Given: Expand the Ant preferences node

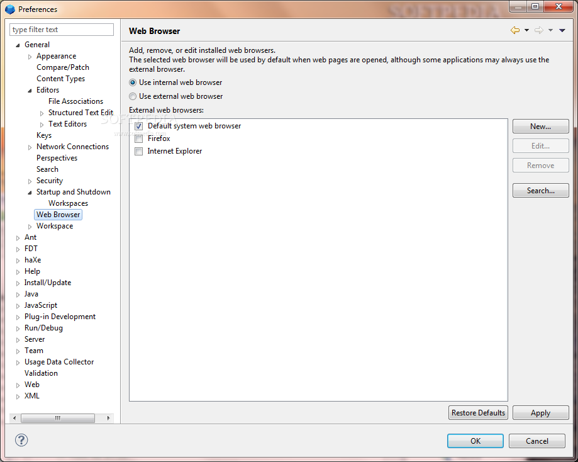Looking at the screenshot, I should pyautogui.click(x=18, y=238).
